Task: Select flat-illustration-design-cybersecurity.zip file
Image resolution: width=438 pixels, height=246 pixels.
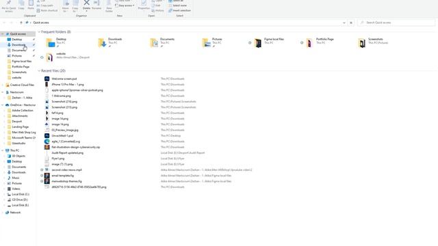Action: tap(76, 148)
